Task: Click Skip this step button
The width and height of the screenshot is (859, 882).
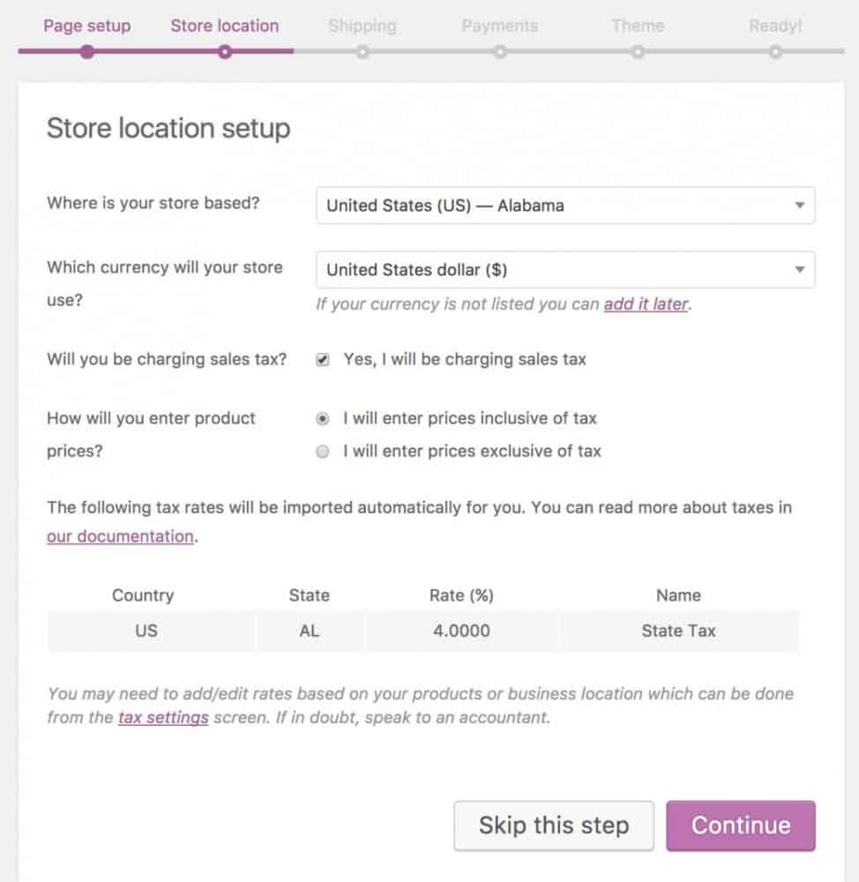Action: tap(554, 826)
